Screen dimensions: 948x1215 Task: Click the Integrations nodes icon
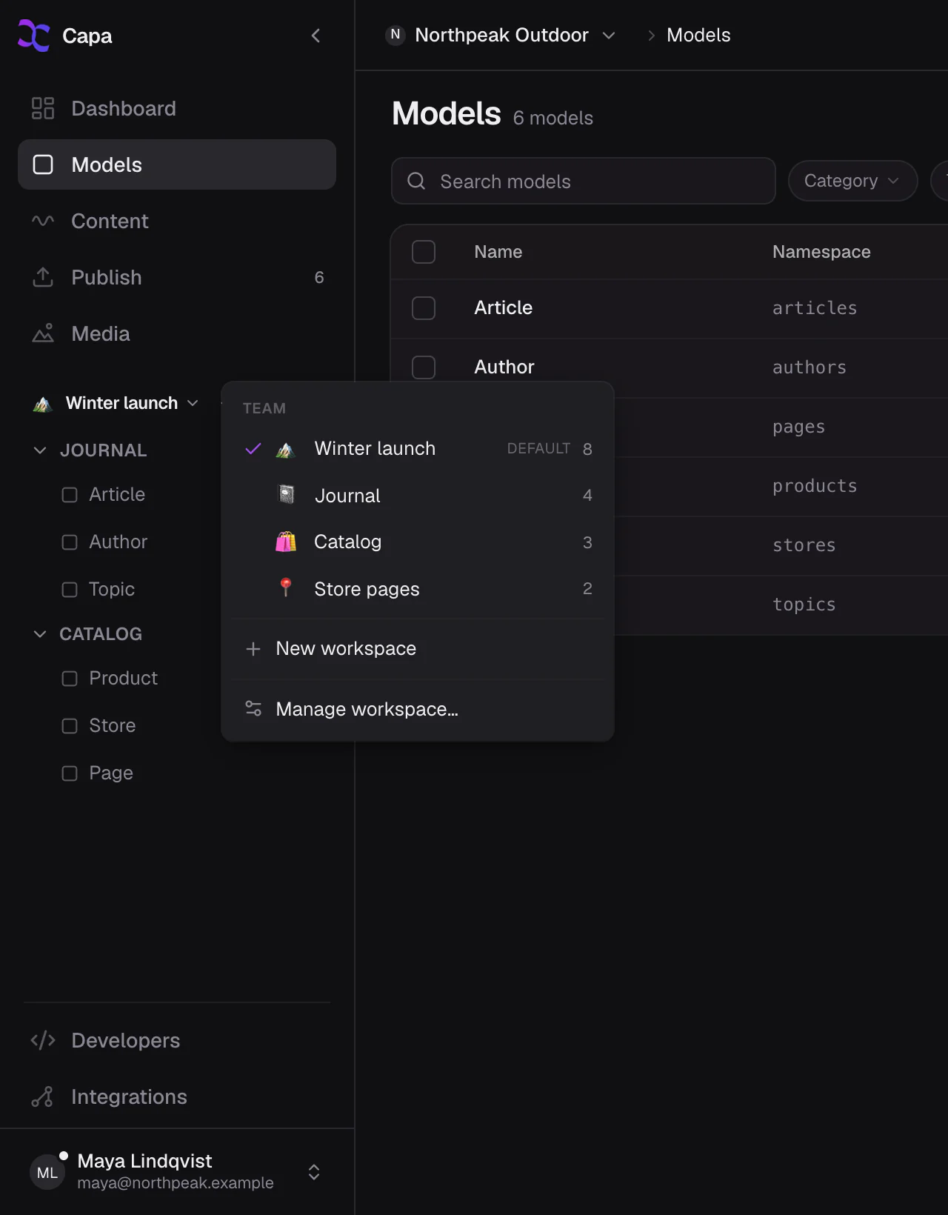[43, 1096]
